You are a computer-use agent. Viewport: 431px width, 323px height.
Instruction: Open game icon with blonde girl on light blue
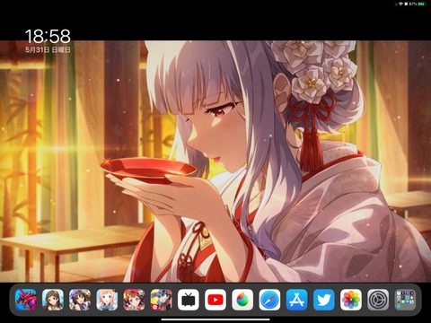click(x=107, y=300)
